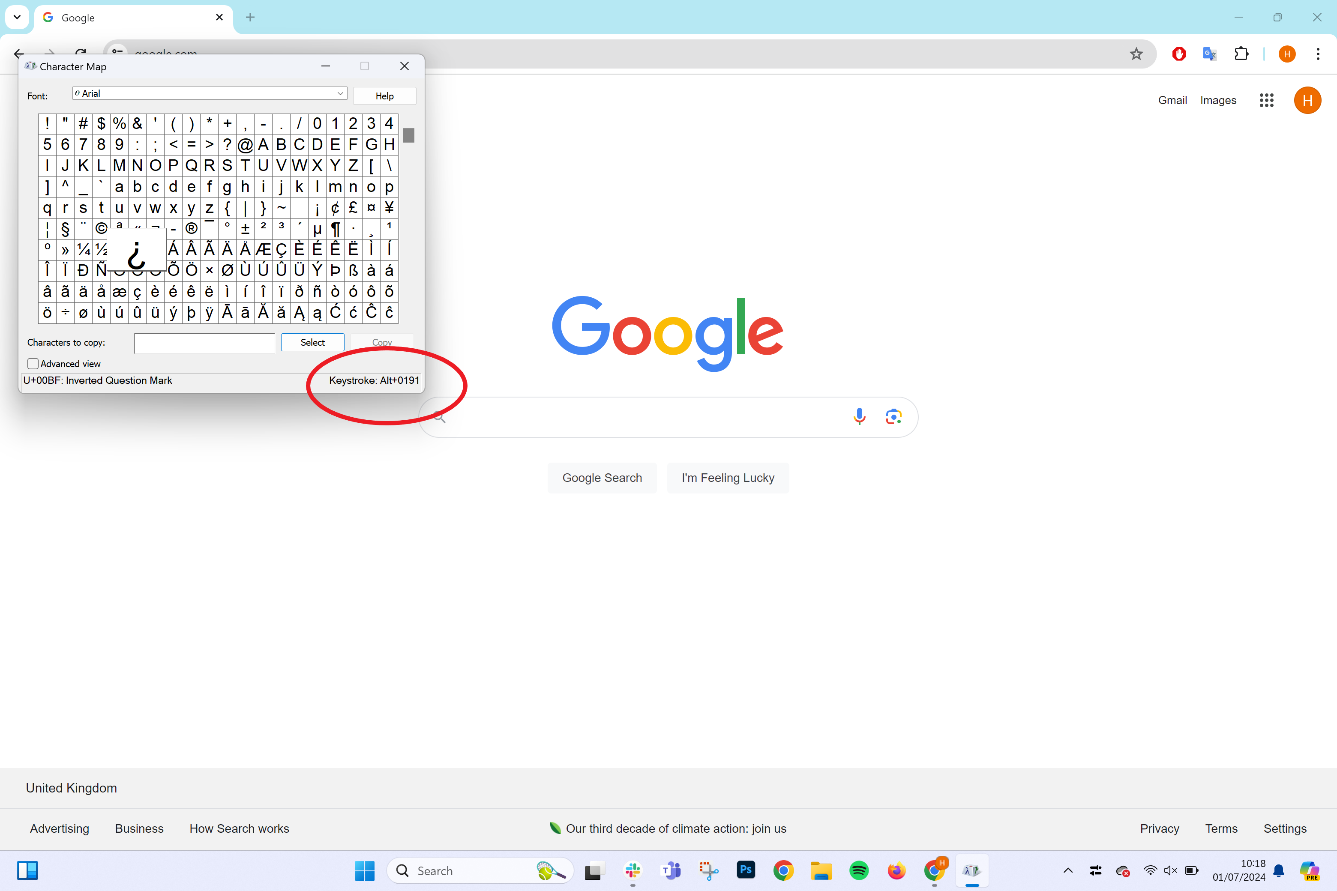Open the Gmail link
Viewport: 1337px width, 891px height.
(1172, 100)
